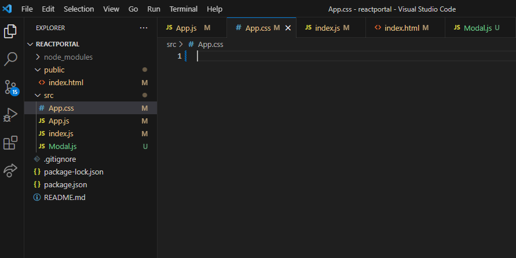516x258 pixels.
Task: Open package-lock.json file
Action: point(90,172)
